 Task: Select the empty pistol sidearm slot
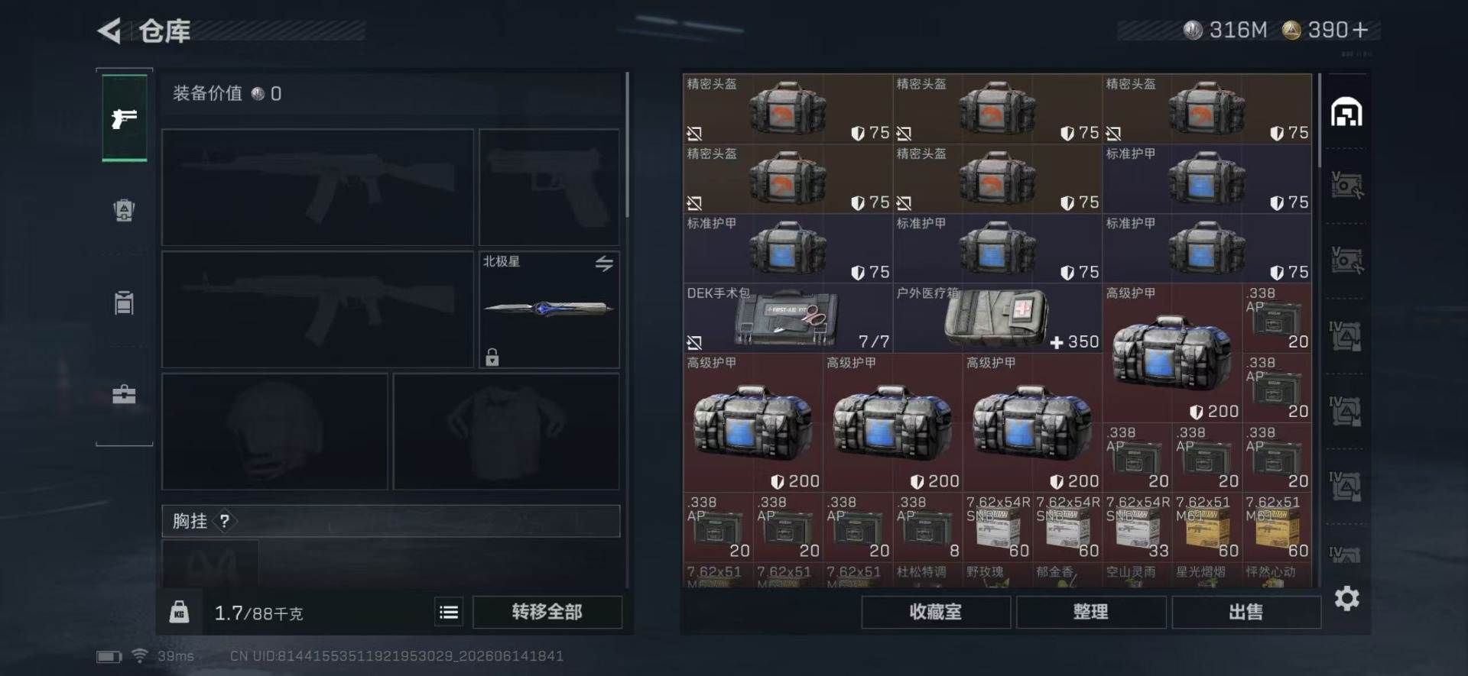549,187
